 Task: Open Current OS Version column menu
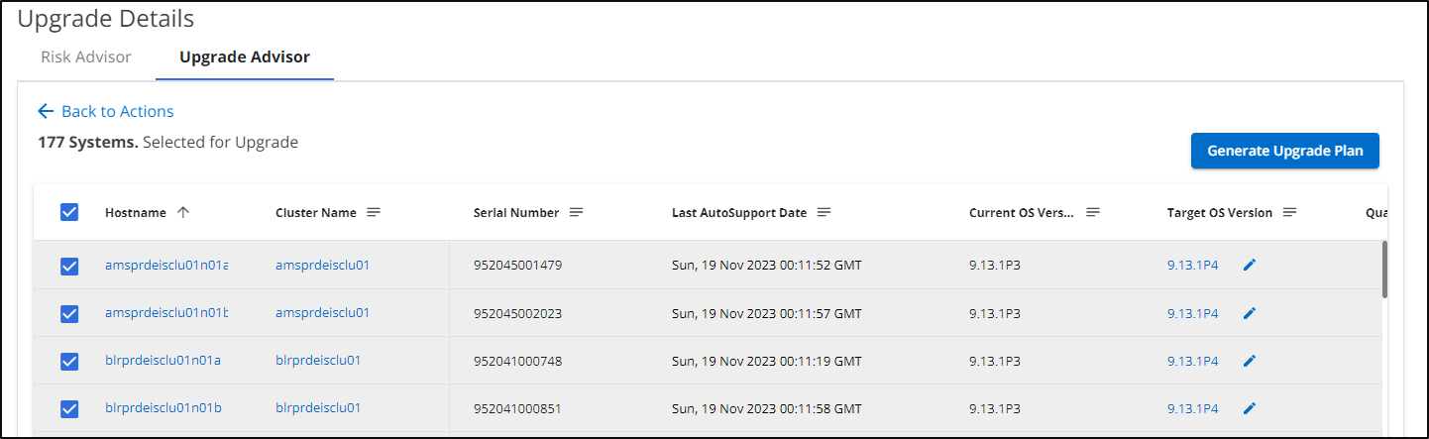pyautogui.click(x=1093, y=212)
